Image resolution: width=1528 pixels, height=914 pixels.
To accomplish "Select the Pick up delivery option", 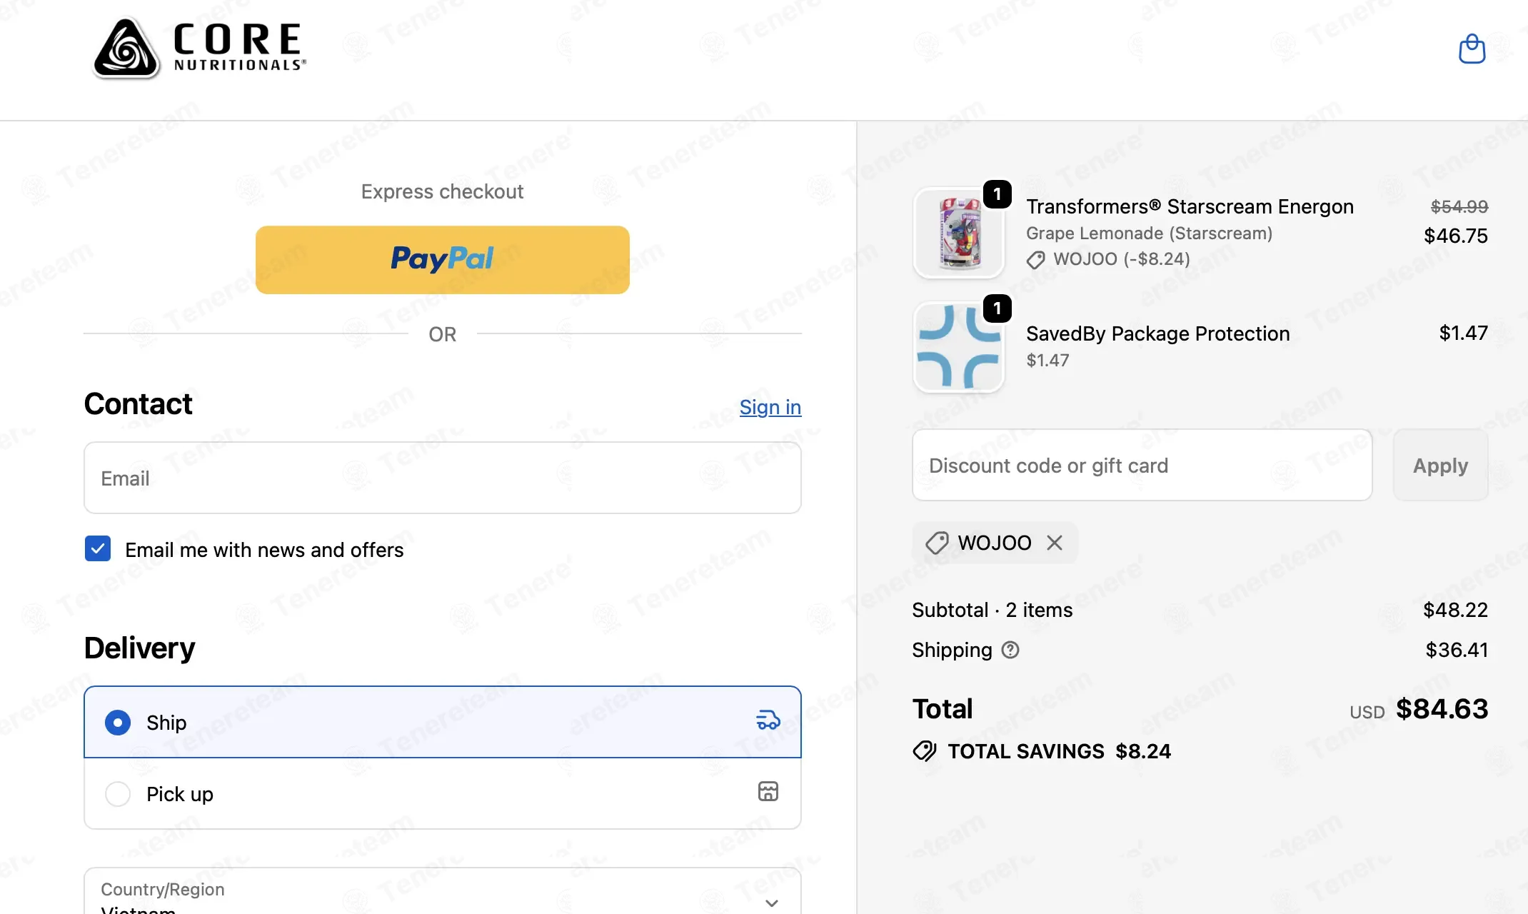I will [x=118, y=794].
